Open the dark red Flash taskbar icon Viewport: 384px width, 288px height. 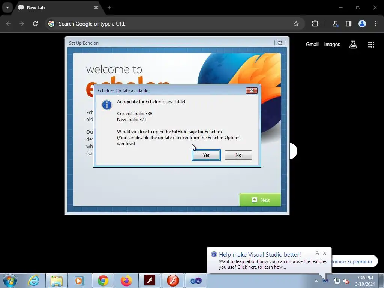tap(150, 280)
